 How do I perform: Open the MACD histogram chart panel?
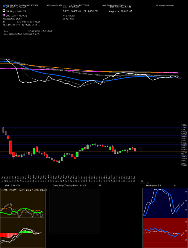pyautogui.click(x=23, y=233)
